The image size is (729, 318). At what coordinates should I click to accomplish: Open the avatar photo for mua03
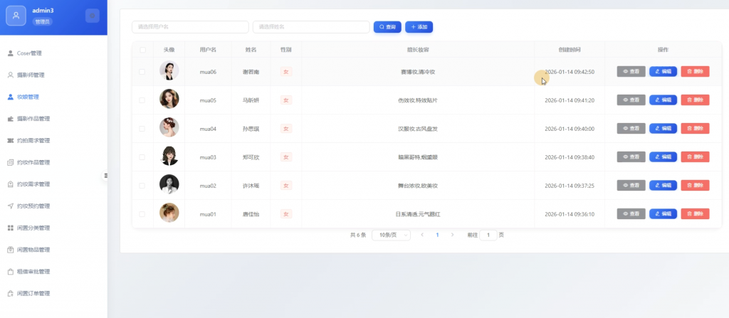point(169,156)
